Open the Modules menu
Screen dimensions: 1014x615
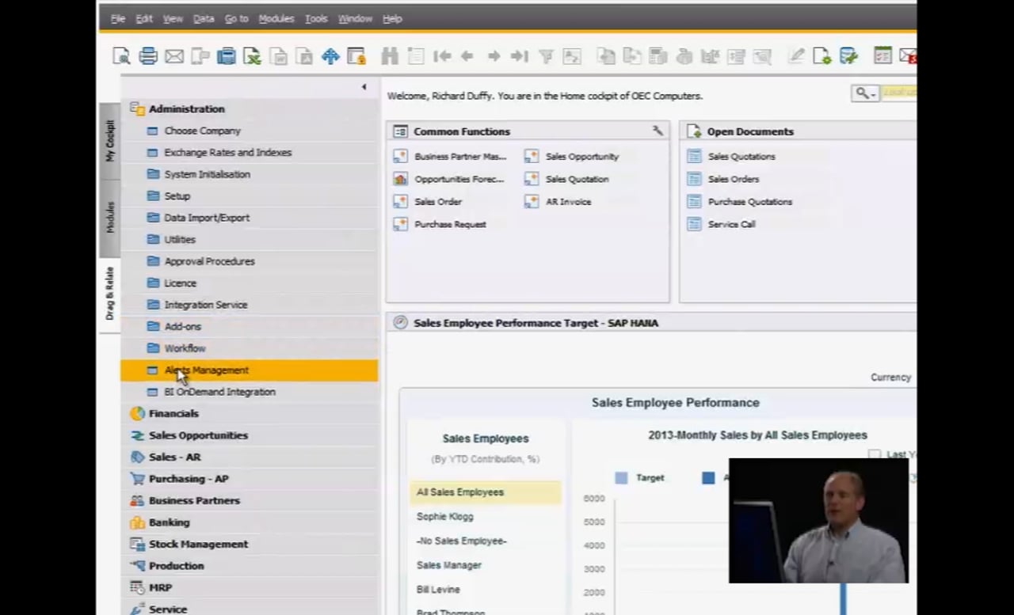[276, 18]
